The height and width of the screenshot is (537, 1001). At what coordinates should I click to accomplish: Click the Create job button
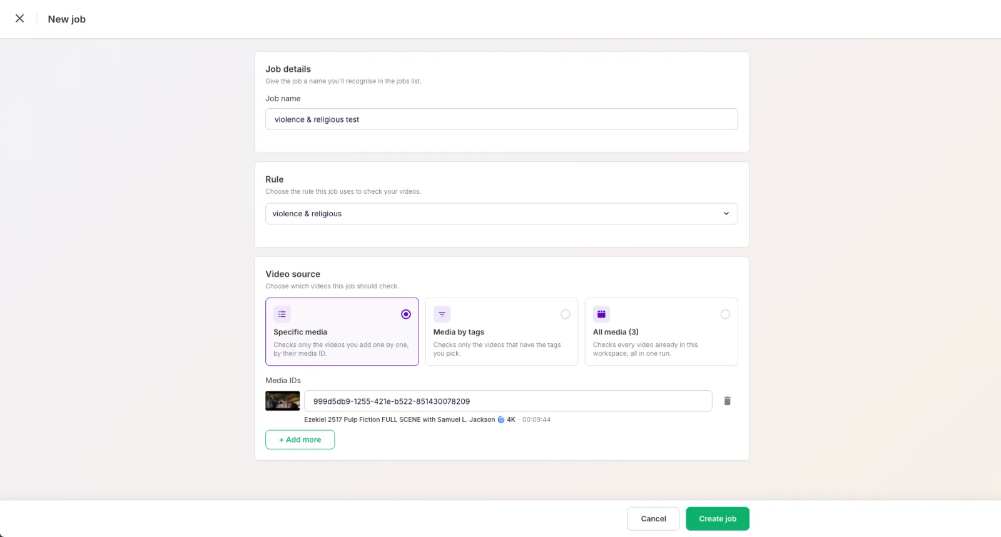[718, 519]
